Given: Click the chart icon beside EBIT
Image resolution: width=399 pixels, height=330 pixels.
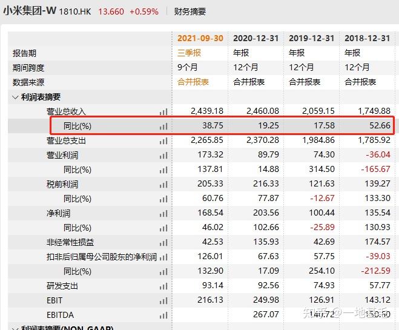Looking at the screenshot, I should click(x=163, y=300).
